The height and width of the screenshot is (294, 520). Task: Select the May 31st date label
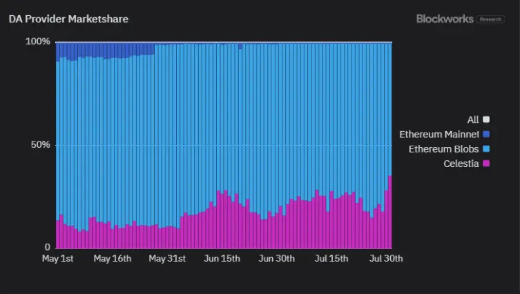click(x=167, y=259)
